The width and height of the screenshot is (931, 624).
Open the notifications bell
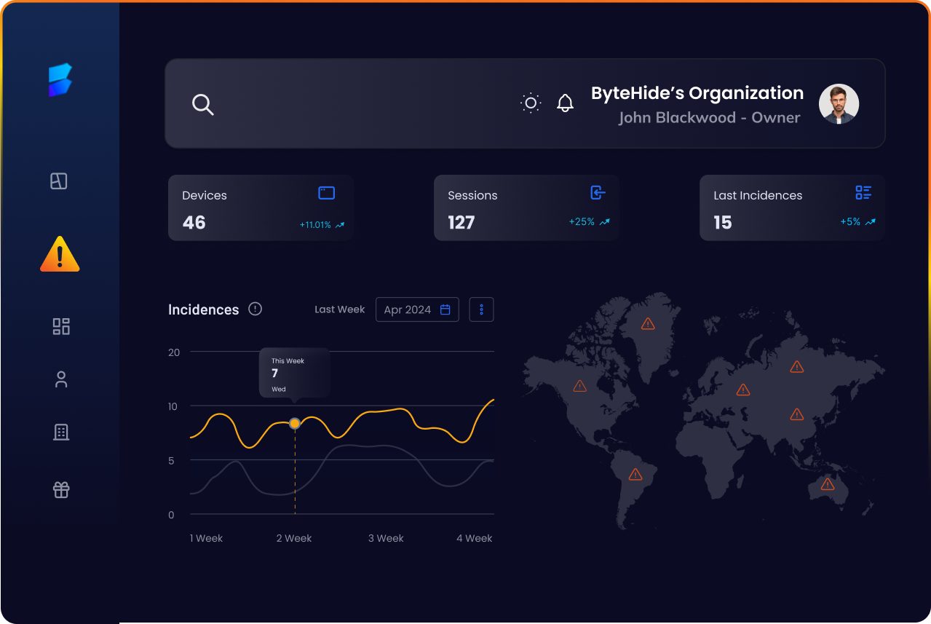pyautogui.click(x=565, y=103)
